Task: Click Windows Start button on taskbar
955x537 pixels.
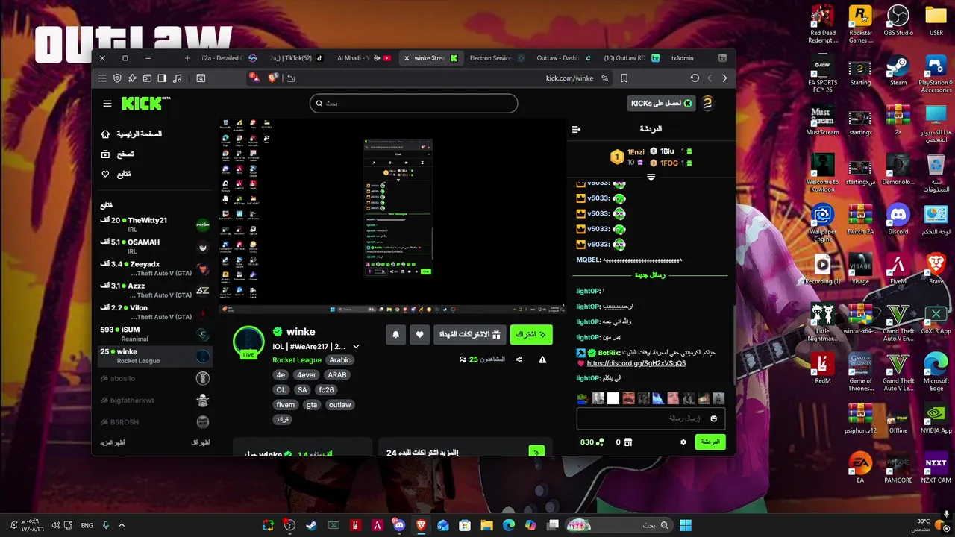Action: 686,525
